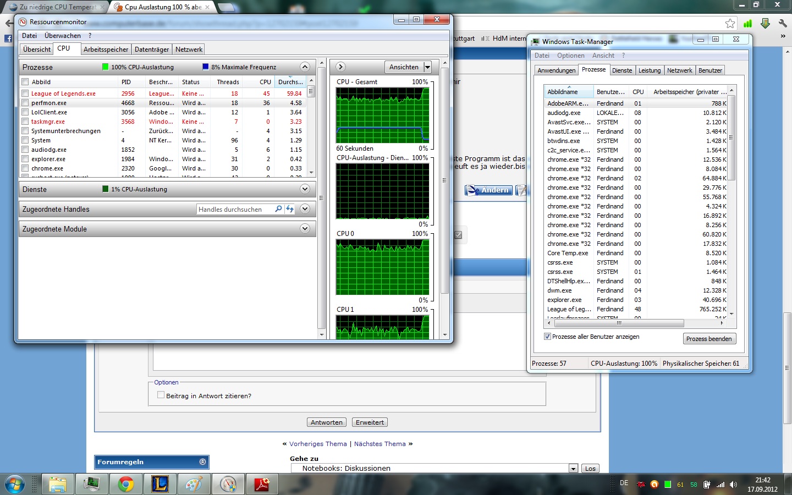Expand the Zugeordnete Handles section
Viewport: 792px width, 495px height.
pos(305,209)
